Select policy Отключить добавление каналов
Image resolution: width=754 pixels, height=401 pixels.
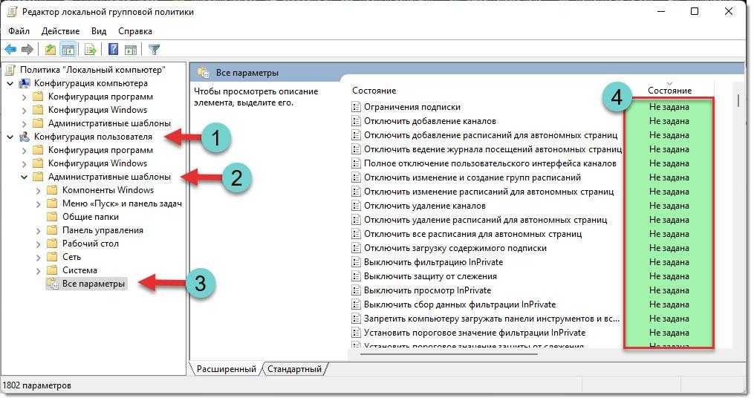pos(430,121)
